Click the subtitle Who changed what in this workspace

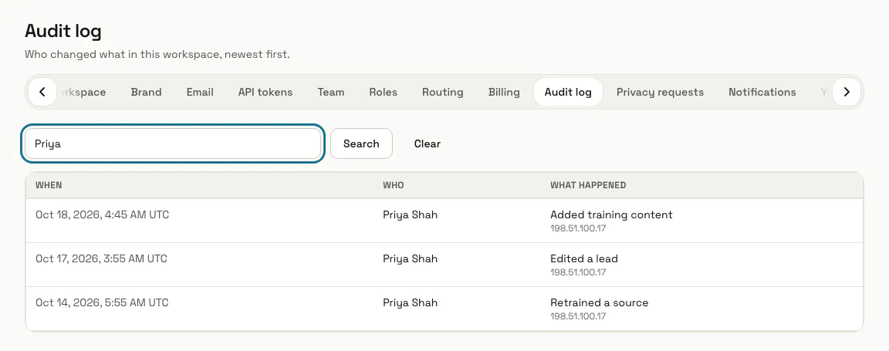click(157, 55)
